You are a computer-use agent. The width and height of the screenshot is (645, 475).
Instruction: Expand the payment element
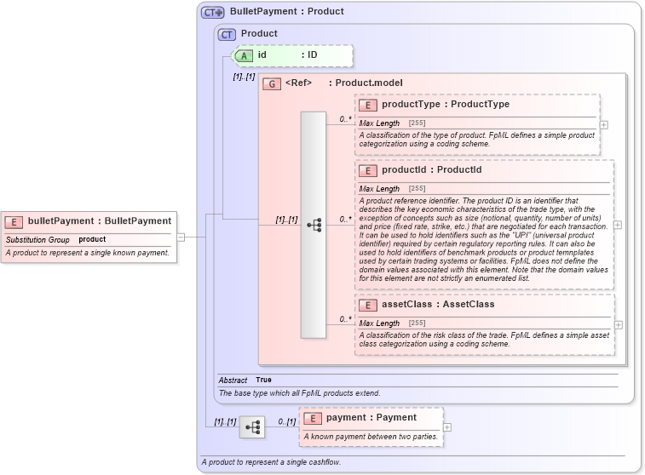coord(447,427)
